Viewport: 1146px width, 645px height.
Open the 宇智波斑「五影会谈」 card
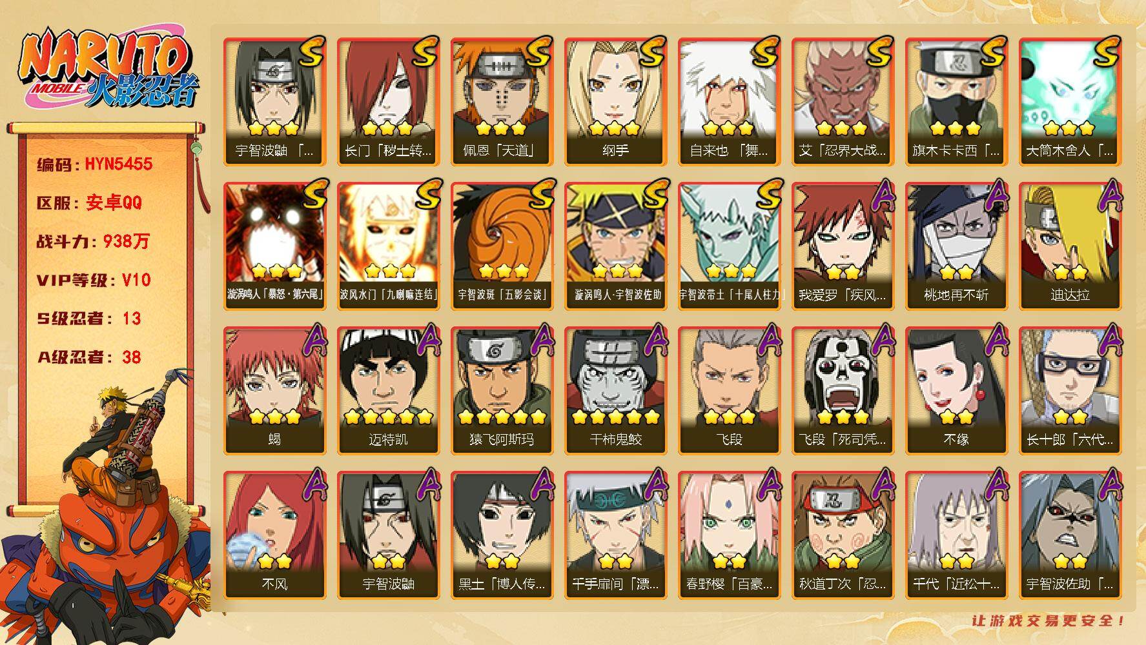(502, 246)
